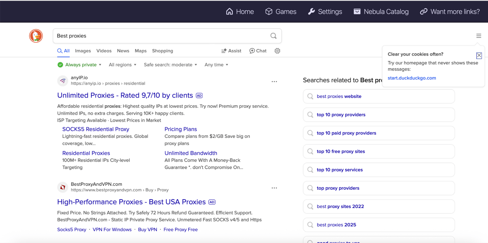
Task: Open Nebula Catalog store icon
Action: (357, 11)
